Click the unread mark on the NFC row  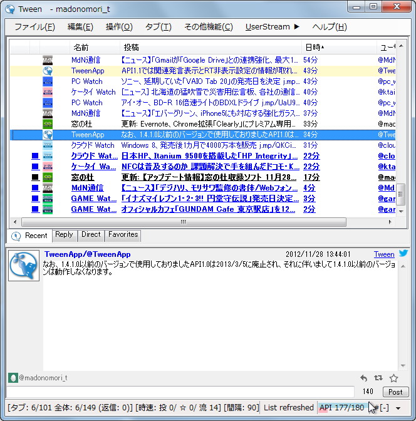click(x=35, y=167)
